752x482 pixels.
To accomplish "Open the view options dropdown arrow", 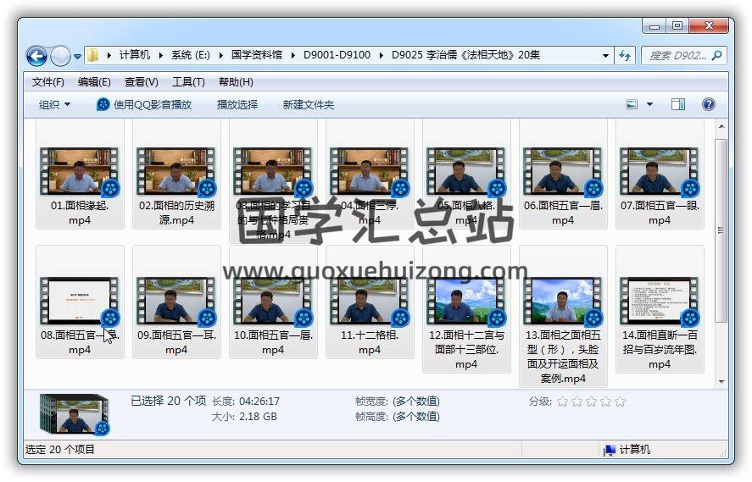I will pyautogui.click(x=649, y=104).
